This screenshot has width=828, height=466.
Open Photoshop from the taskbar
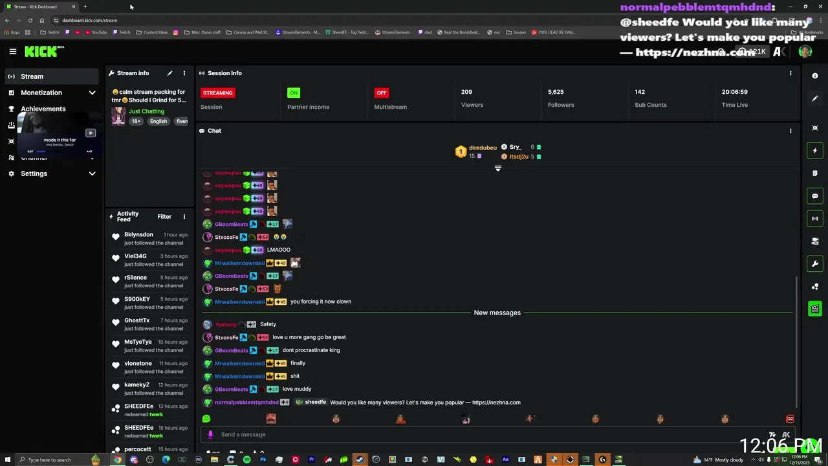tap(263, 460)
